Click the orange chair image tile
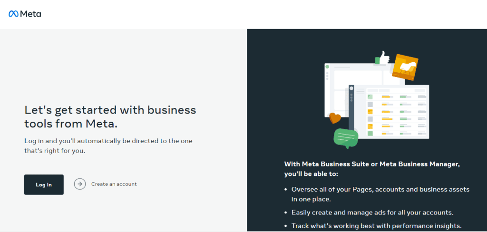Screen dimensions: 487x232 point(405,67)
